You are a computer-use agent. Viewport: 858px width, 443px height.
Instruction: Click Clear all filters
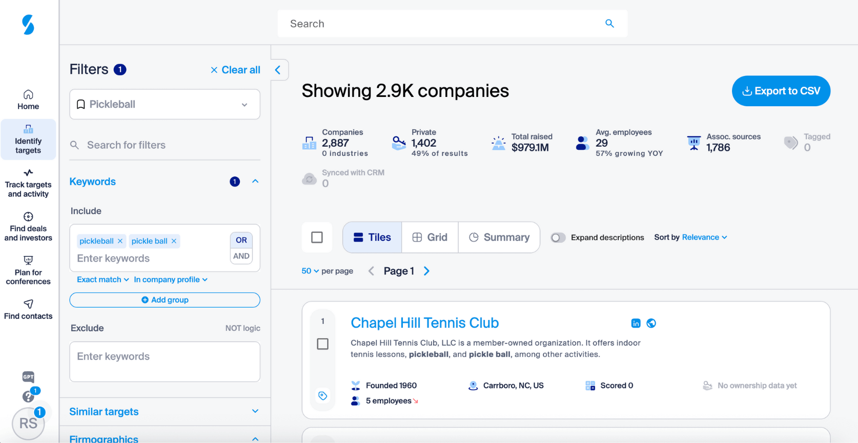(235, 70)
